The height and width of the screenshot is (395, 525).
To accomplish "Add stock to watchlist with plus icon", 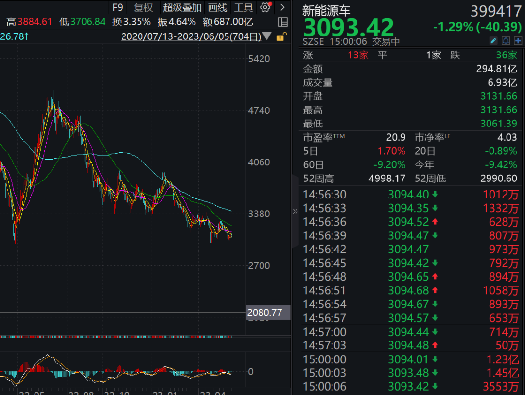I will (517, 41).
